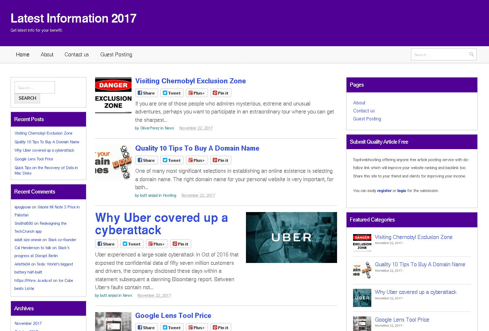Viewport: 489px width, 331px height.
Task: View author OliverPerez's posts
Action: [x=150, y=128]
